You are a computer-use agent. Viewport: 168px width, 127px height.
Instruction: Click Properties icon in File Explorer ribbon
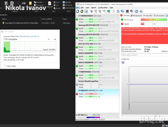coord(49,5)
